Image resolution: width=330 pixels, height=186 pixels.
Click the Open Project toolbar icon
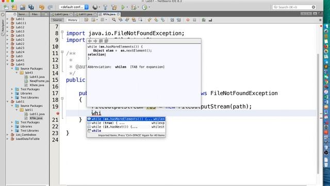[x=23, y=7]
